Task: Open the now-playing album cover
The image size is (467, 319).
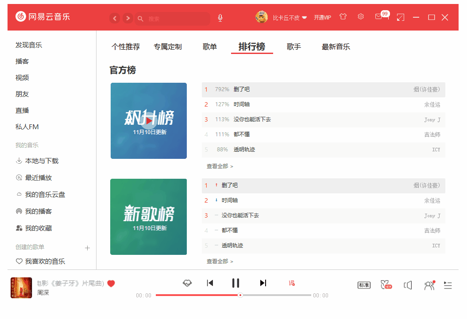Action: [21, 288]
